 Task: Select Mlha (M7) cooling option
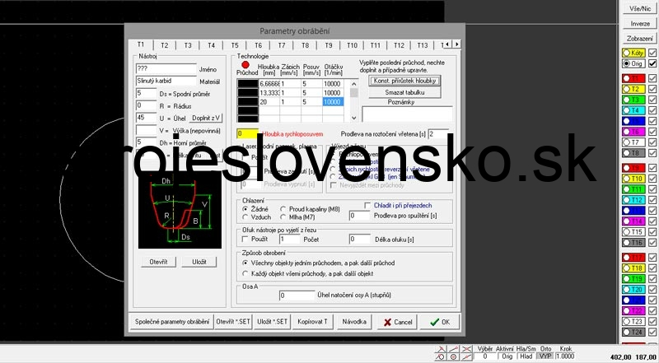pos(283,217)
